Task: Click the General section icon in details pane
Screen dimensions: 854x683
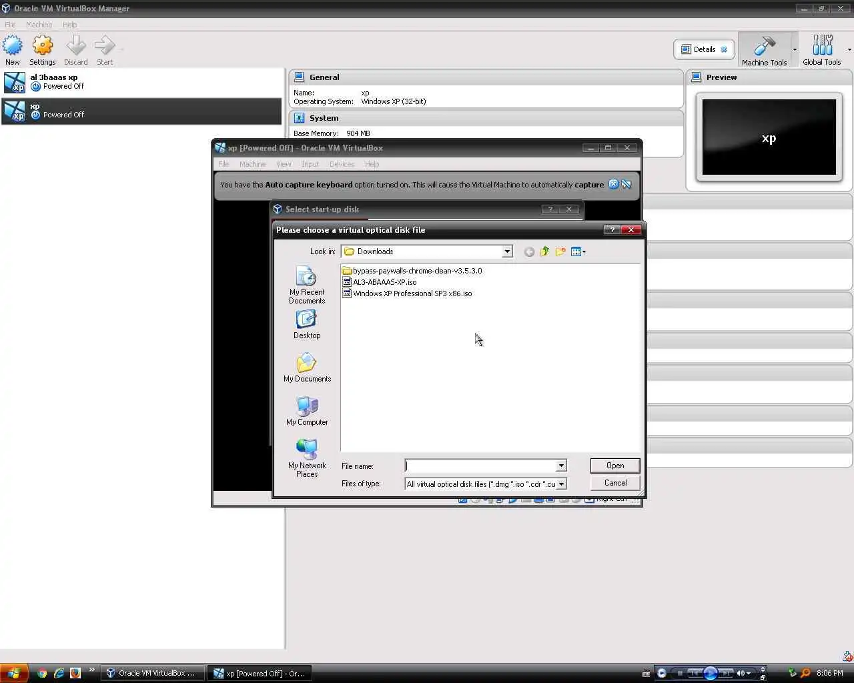Action: pyautogui.click(x=300, y=77)
